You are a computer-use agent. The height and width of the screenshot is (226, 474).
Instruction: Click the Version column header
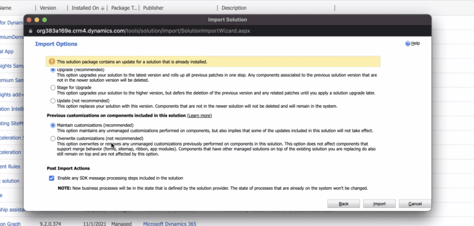point(48,8)
